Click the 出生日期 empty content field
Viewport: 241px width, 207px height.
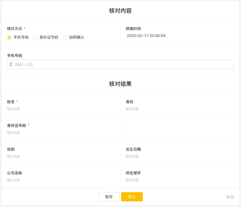pyautogui.click(x=132, y=156)
